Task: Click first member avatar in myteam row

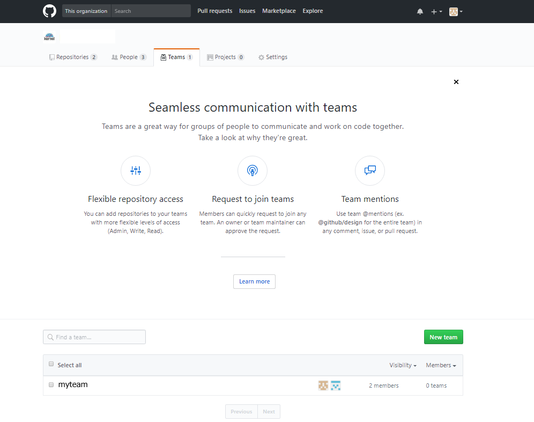Action: pyautogui.click(x=323, y=385)
